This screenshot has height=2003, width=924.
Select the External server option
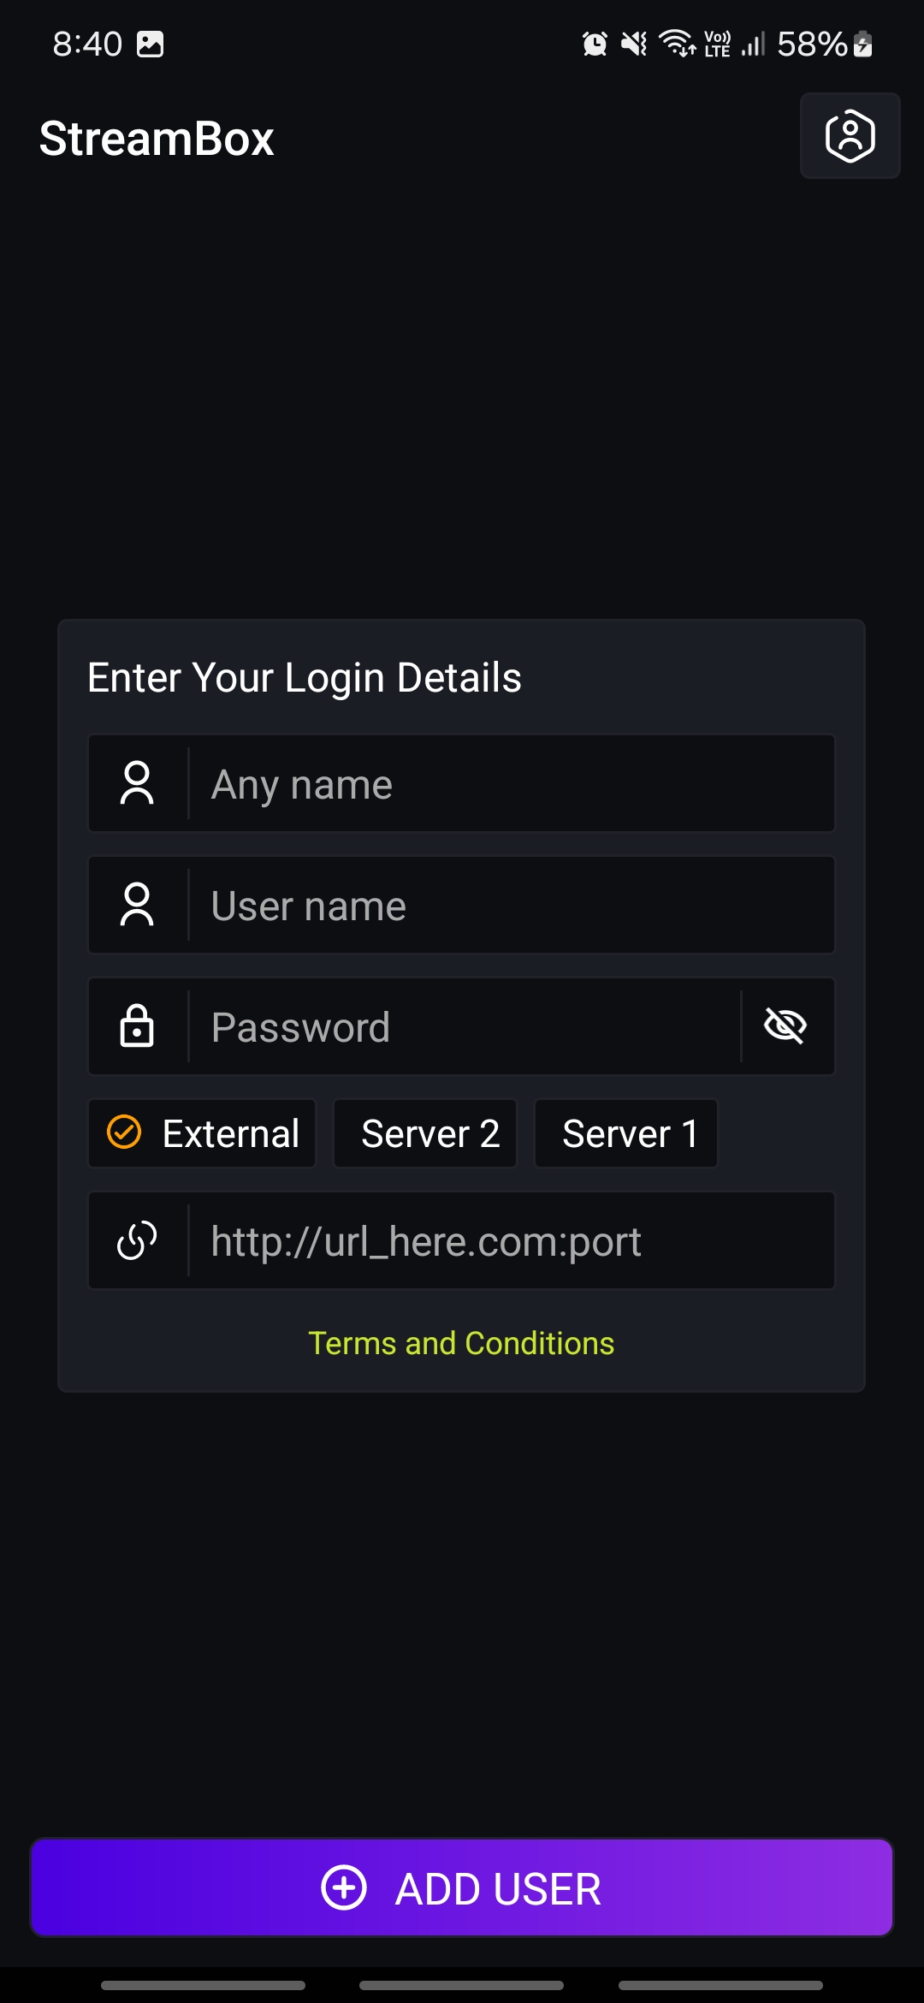(203, 1133)
